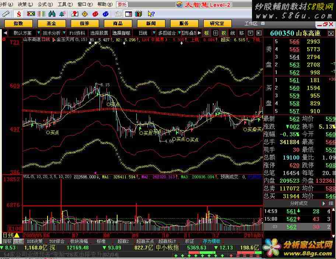The height and width of the screenshot is (259, 336).
Task: Switch to the 超赢买点 bottom tab
Action: pos(145,241)
